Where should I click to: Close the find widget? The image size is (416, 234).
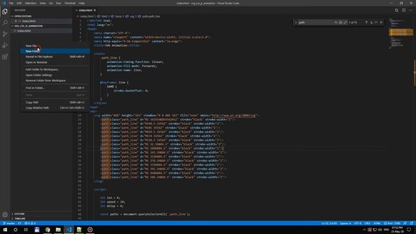[x=382, y=23]
